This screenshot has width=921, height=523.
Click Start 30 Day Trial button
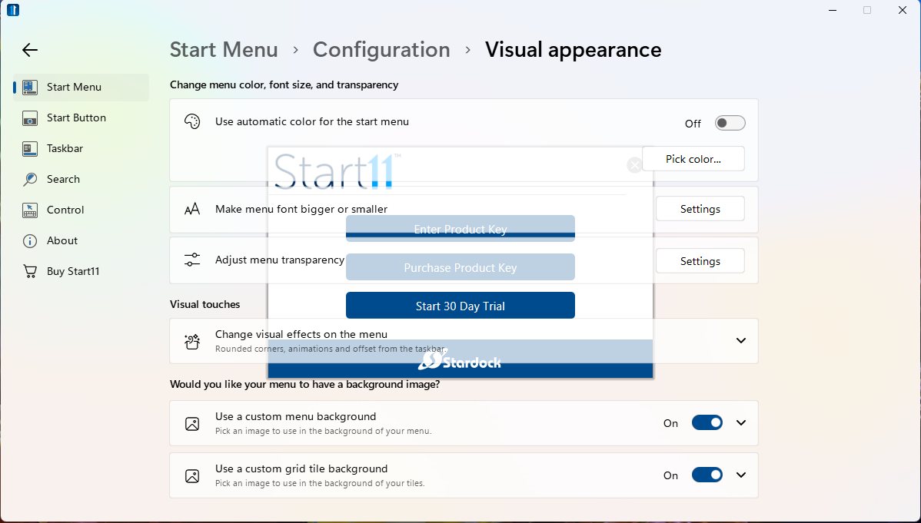[x=460, y=306]
